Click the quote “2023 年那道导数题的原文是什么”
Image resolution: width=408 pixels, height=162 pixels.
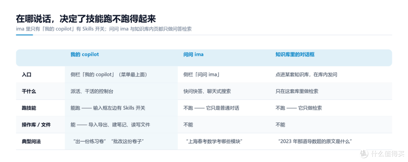pos(315,142)
